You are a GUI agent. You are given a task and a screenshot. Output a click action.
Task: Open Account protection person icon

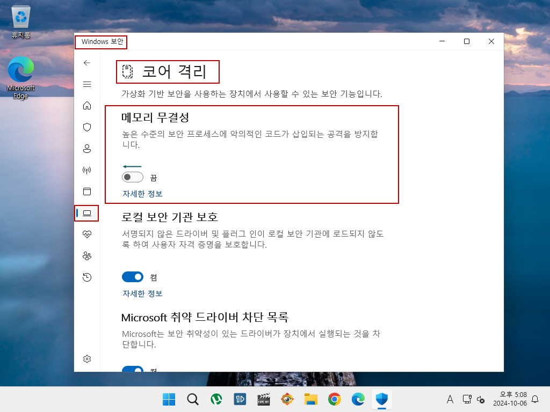(87, 149)
